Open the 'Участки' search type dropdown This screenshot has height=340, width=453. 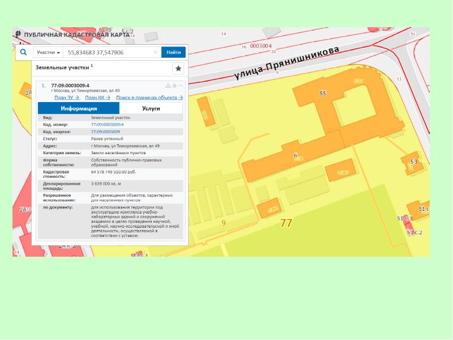(x=48, y=52)
